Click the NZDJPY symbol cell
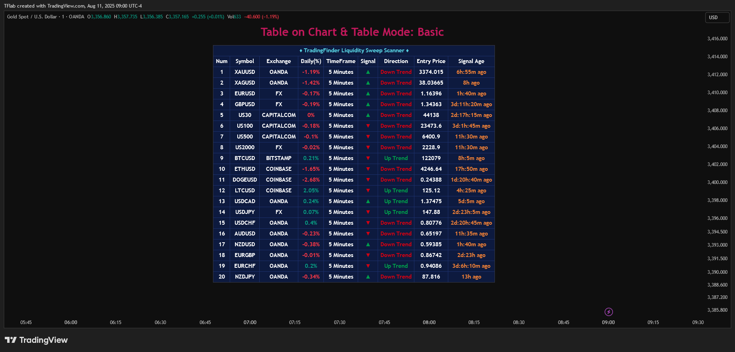The height and width of the screenshot is (352, 735). point(245,277)
